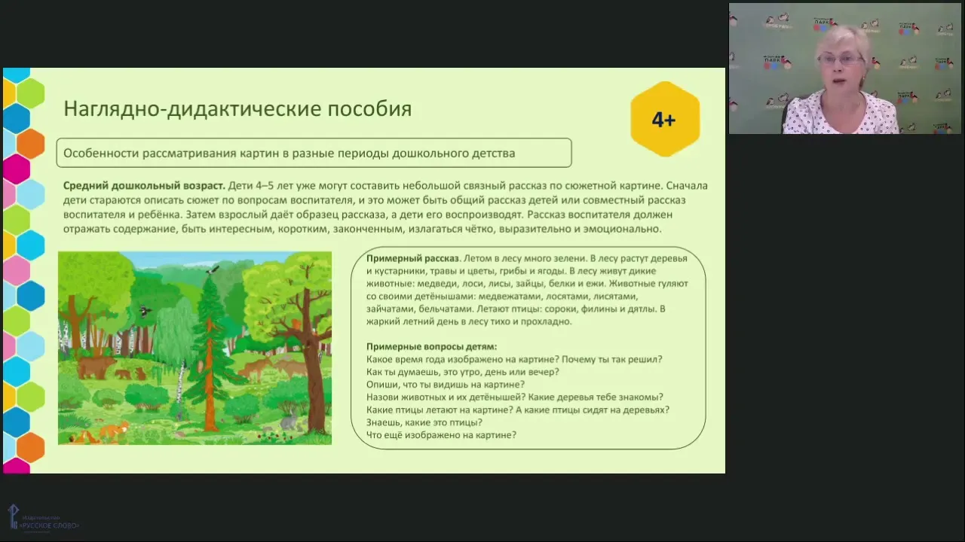Image resolution: width=965 pixels, height=542 pixels.
Task: Click the line starting и кустарники, травы
Action: (511, 271)
